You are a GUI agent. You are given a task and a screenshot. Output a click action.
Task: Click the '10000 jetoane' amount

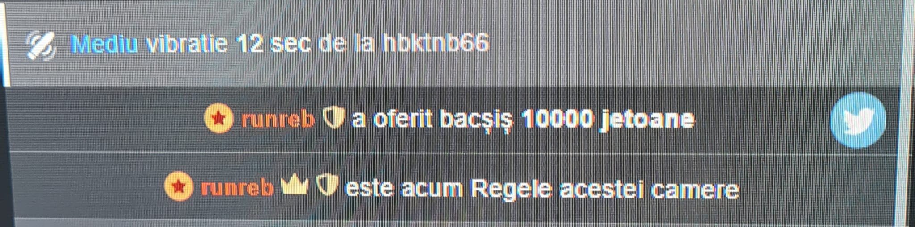(x=608, y=120)
